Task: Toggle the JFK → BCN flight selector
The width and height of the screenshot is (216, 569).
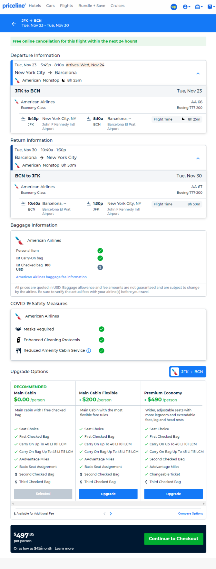Action: point(188,372)
